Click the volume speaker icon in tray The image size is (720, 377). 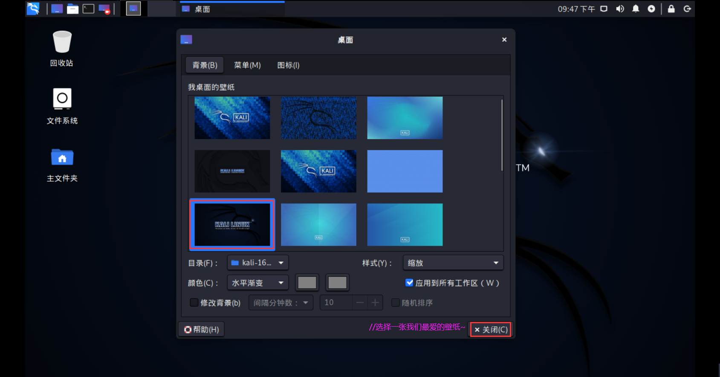[x=620, y=9]
